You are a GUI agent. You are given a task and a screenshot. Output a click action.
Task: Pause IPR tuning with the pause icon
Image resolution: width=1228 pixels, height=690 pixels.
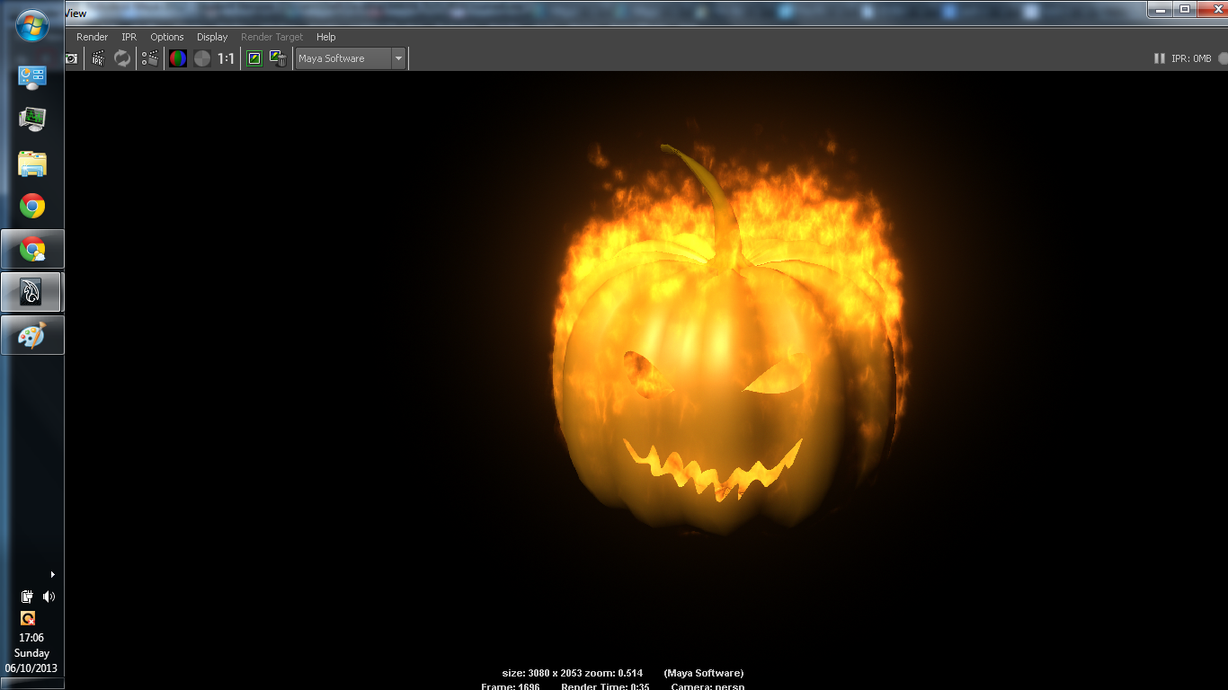pos(1160,58)
